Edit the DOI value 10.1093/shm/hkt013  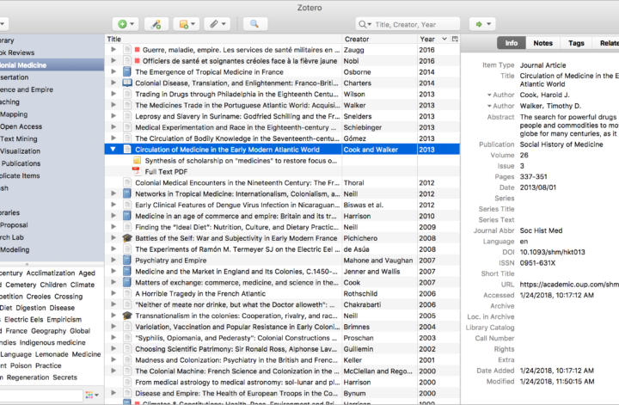tap(552, 252)
